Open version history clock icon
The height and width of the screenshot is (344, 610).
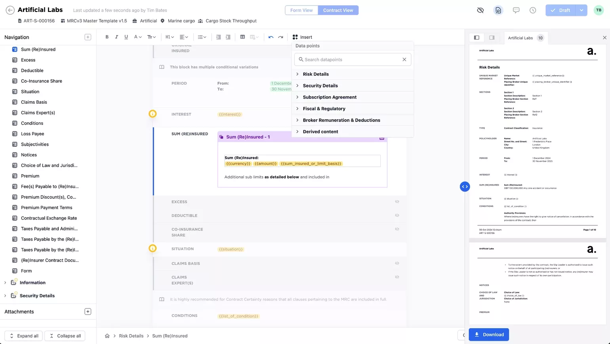[x=533, y=10]
